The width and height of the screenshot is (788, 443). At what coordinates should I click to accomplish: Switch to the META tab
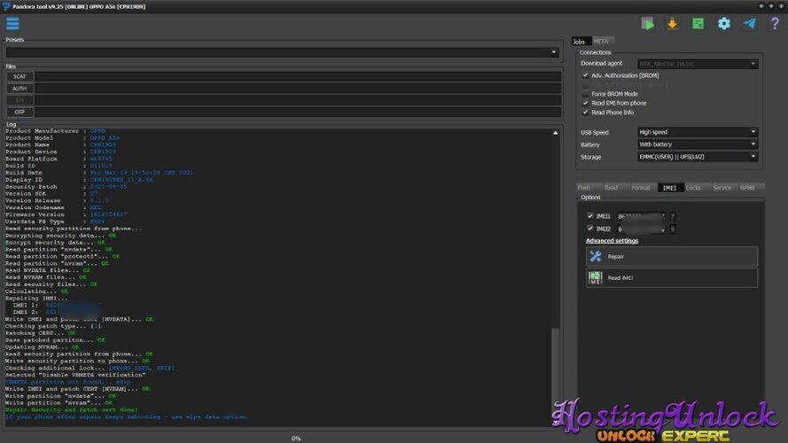(x=601, y=41)
